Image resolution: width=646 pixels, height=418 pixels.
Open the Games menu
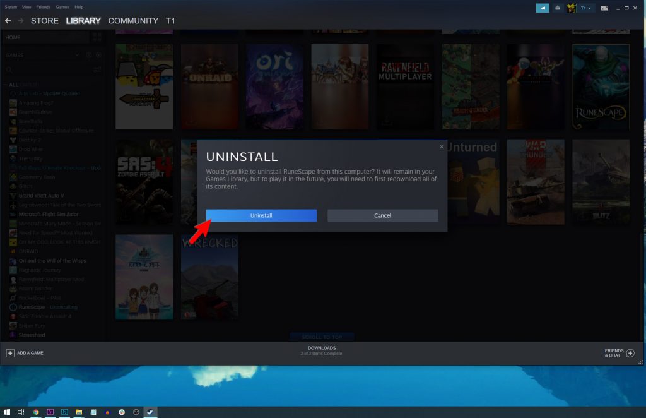coord(62,7)
